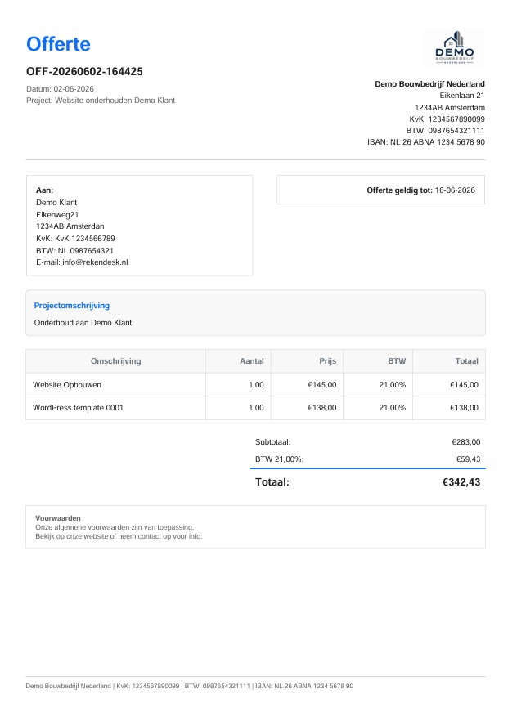Select the WordPress template 0001 description
The image size is (508, 703).
[x=78, y=408]
